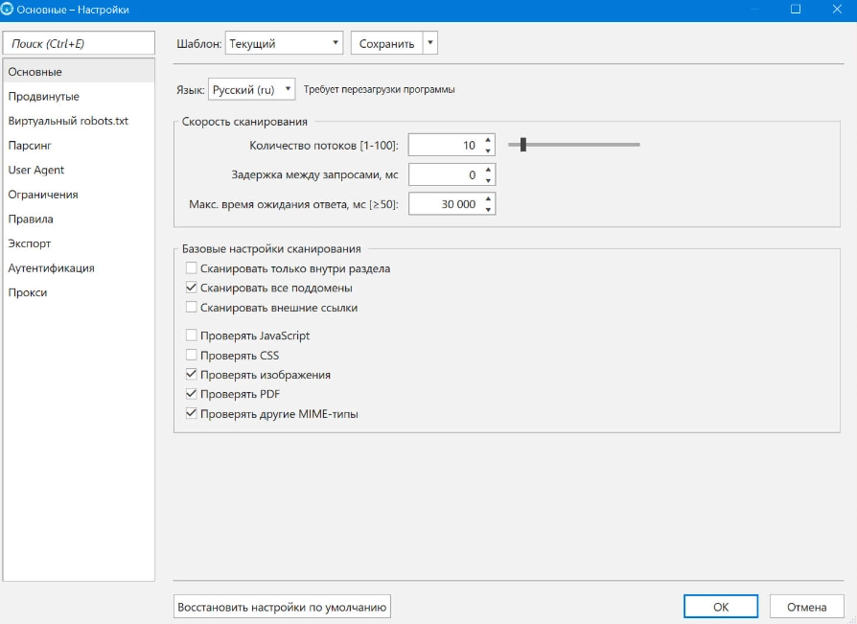The image size is (857, 624).
Task: Open the Парсинг settings section
Action: coord(30,146)
